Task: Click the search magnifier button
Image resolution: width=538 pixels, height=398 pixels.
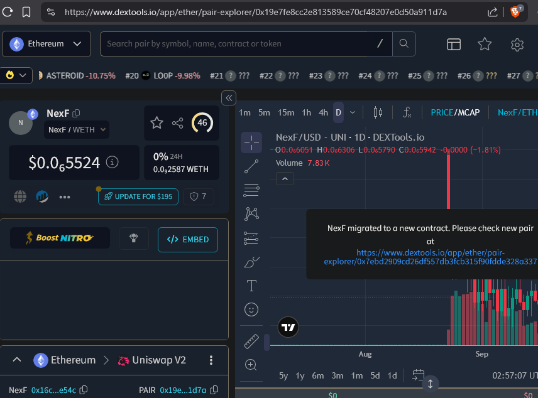Action: click(404, 44)
